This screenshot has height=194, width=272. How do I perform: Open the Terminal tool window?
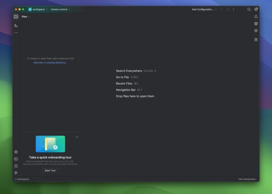16,159
